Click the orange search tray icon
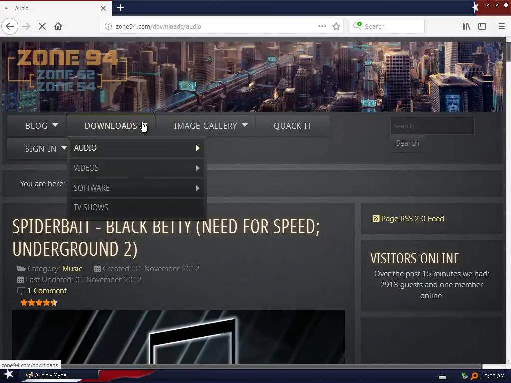 click(475, 376)
